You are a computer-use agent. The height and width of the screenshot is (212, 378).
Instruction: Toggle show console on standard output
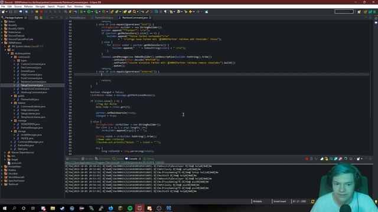pos(336,158)
